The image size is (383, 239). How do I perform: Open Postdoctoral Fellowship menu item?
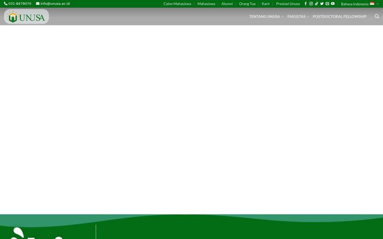339,16
